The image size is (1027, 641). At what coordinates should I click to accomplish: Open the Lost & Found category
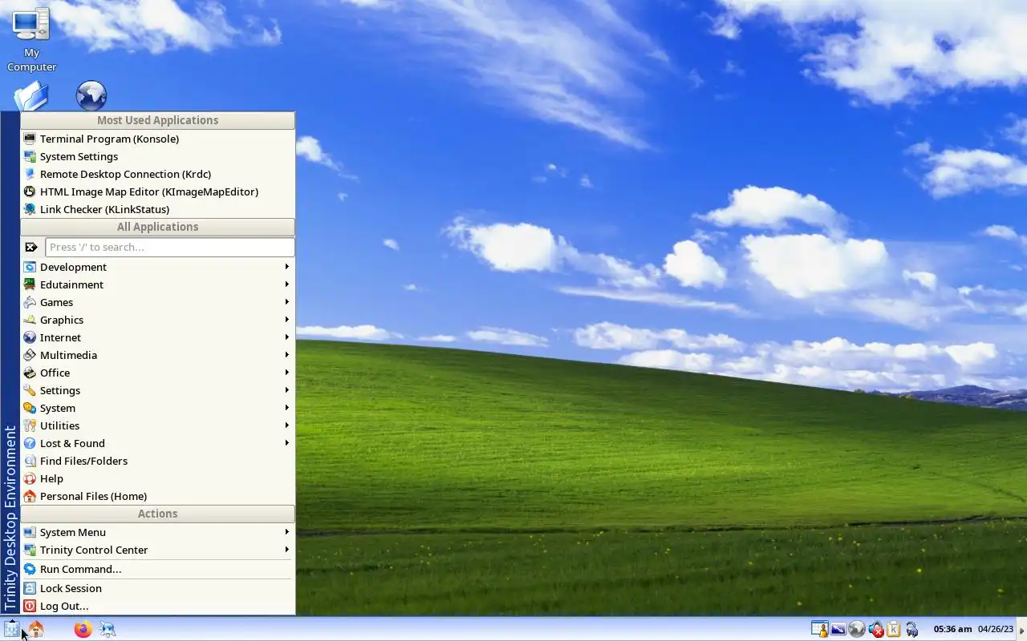(157, 443)
